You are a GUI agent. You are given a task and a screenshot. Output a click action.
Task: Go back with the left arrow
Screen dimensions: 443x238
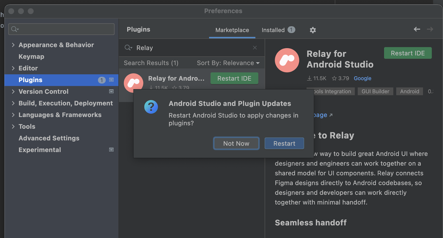click(417, 29)
